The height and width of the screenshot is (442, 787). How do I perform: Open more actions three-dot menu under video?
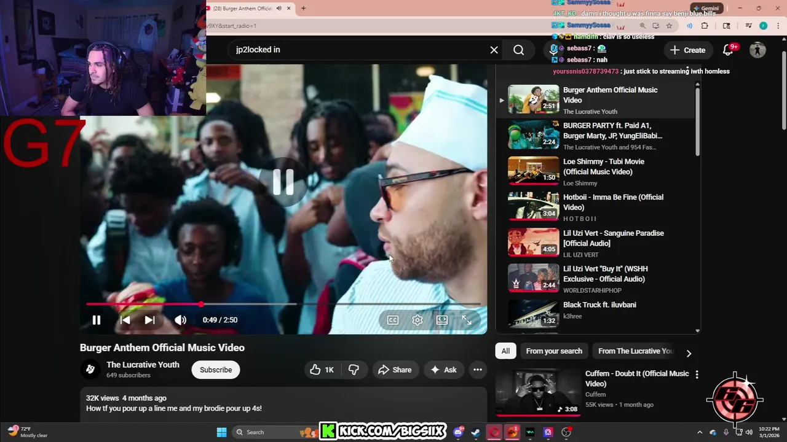[478, 370]
